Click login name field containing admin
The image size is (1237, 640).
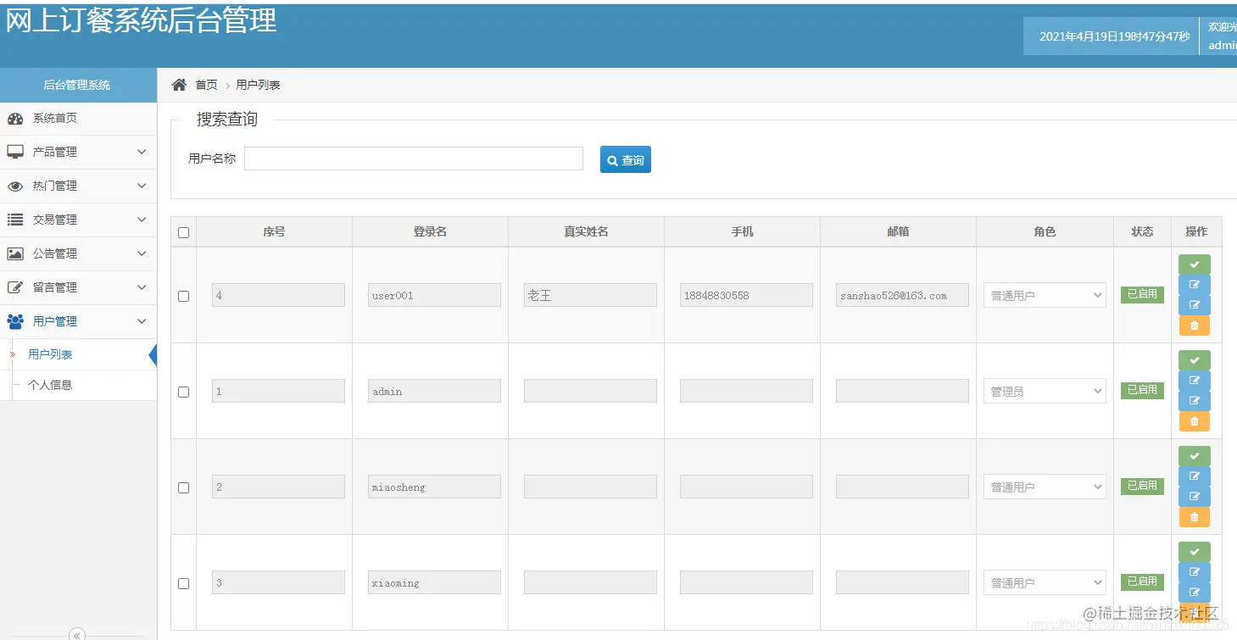click(x=434, y=391)
